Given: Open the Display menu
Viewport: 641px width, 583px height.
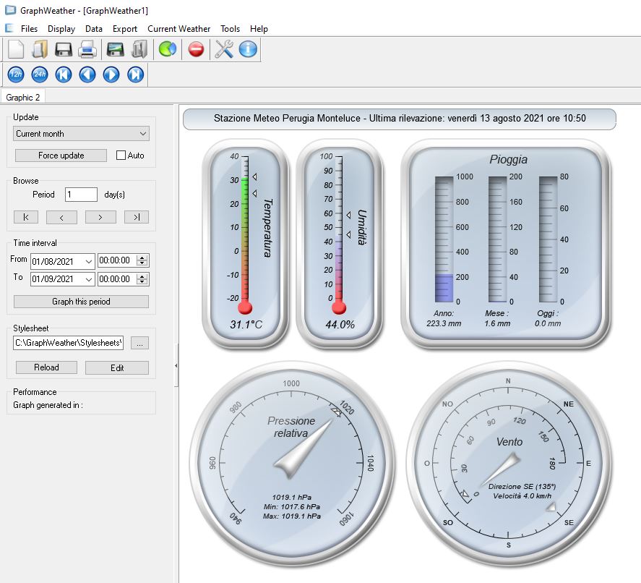Looking at the screenshot, I should click(x=61, y=29).
